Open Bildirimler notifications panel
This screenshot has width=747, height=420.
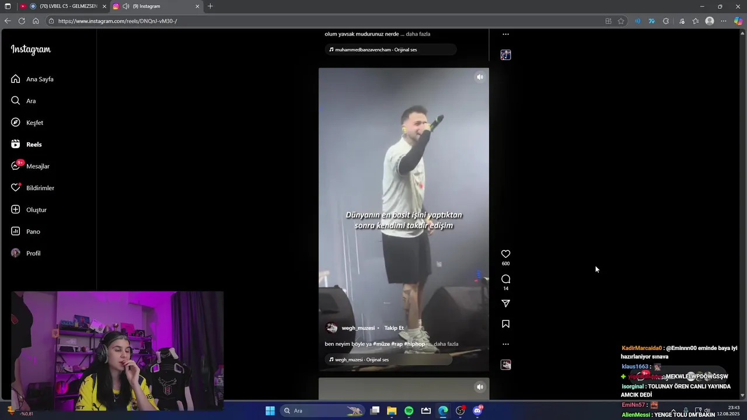(33, 188)
